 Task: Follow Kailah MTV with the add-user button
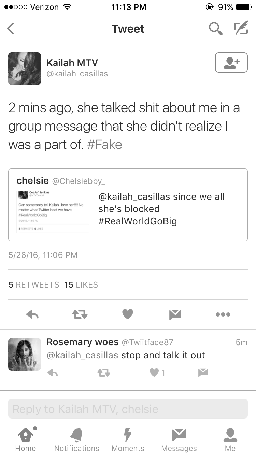(231, 62)
